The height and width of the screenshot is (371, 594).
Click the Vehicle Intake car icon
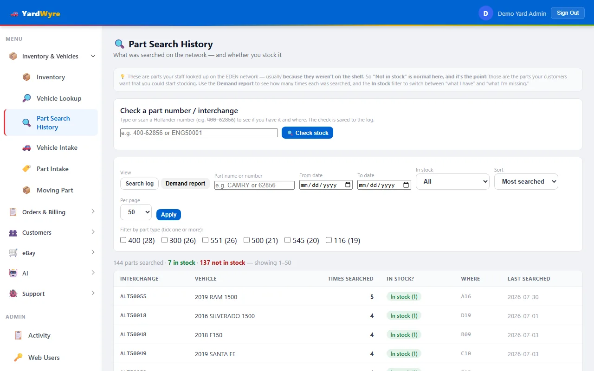click(27, 147)
